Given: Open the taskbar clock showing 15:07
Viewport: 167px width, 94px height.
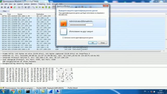Looking at the screenshot, I should [161, 92].
